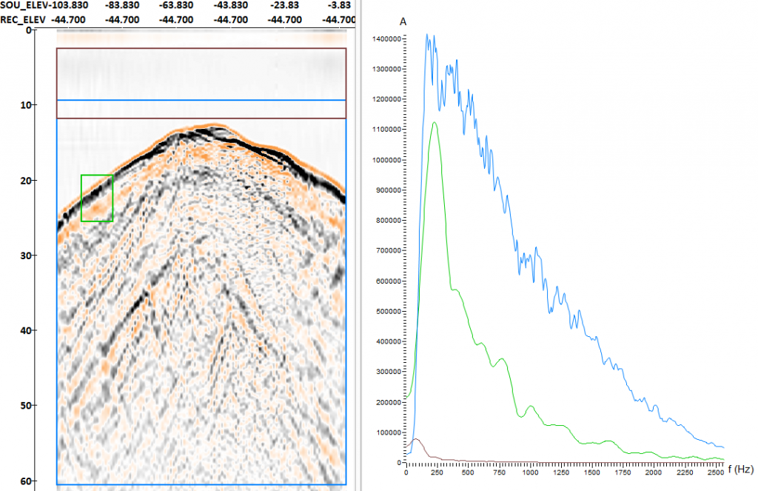The width and height of the screenshot is (758, 491).
Task: Click the top edge of the brown rectangle window
Action: point(201,49)
